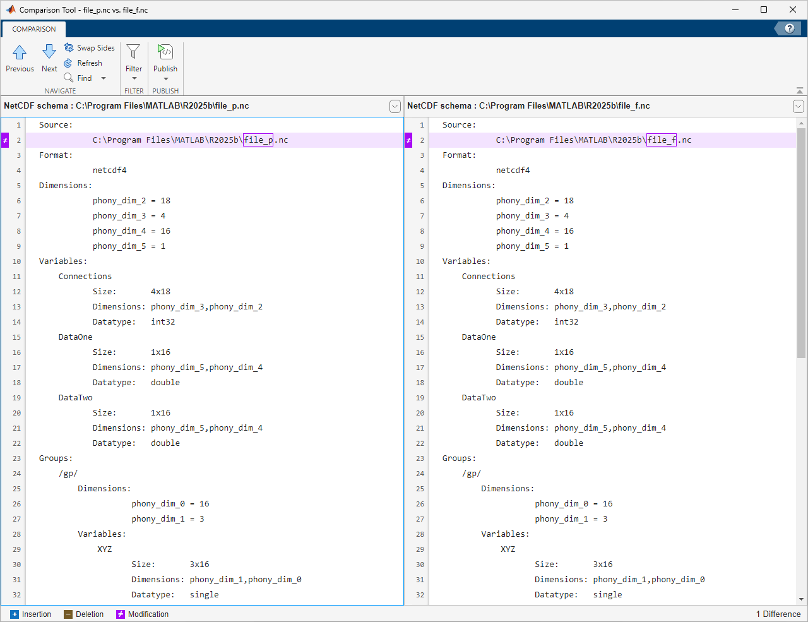This screenshot has height=622, width=808.
Task: Click the modification marker beside line 2
Action: pos(4,140)
